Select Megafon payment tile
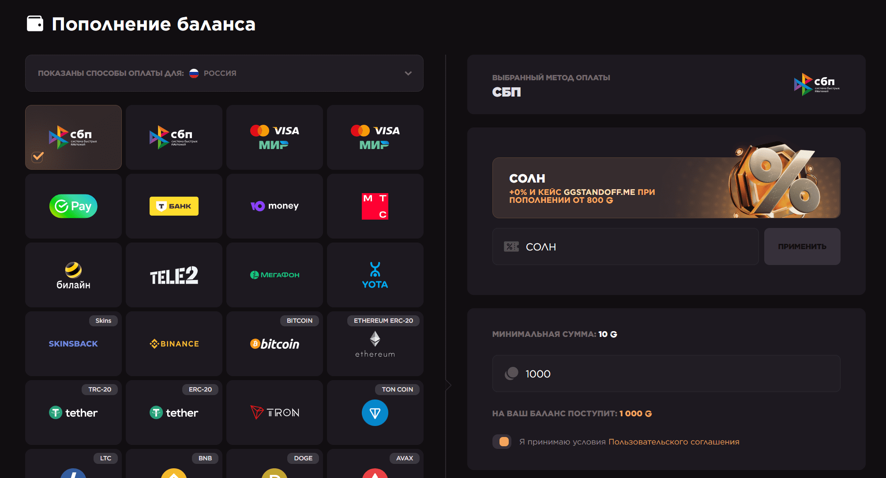886x478 pixels. 274,275
